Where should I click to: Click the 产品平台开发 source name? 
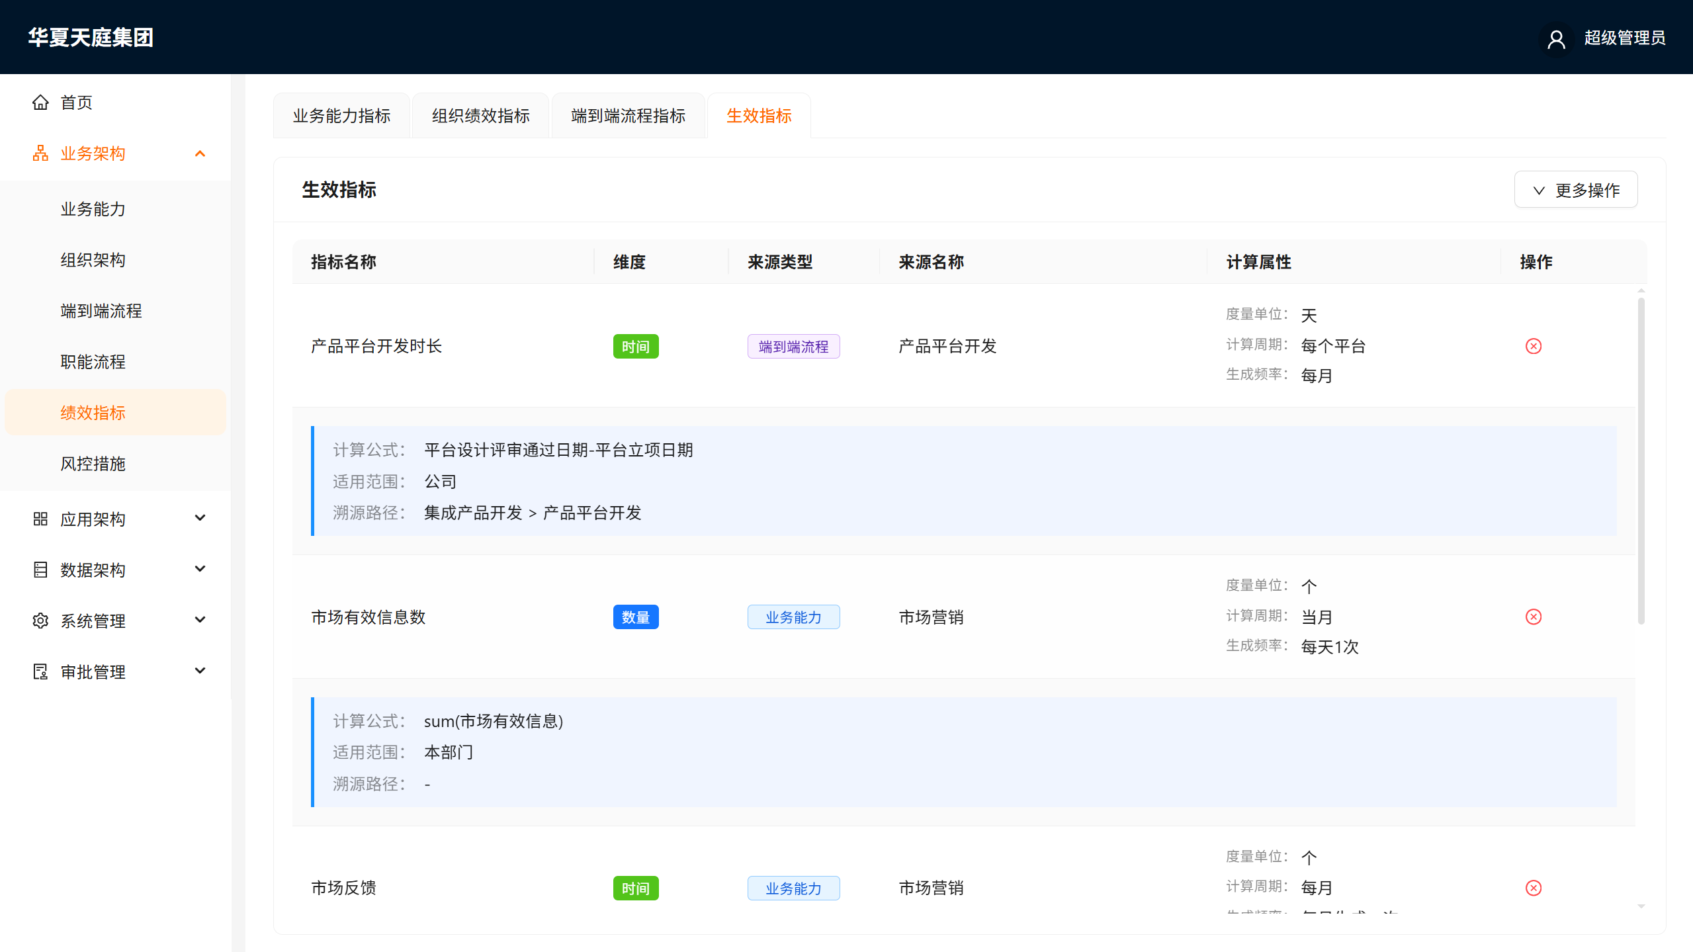947,346
